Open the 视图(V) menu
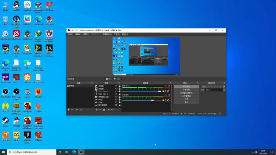Viewport: 276px width, 155px height. pos(86,34)
